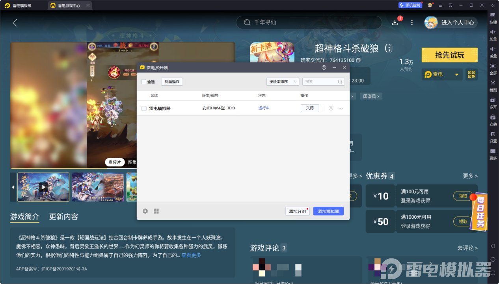This screenshot has width=499, height=284.
Task: Open help in multi-instance window
Action: [324, 68]
